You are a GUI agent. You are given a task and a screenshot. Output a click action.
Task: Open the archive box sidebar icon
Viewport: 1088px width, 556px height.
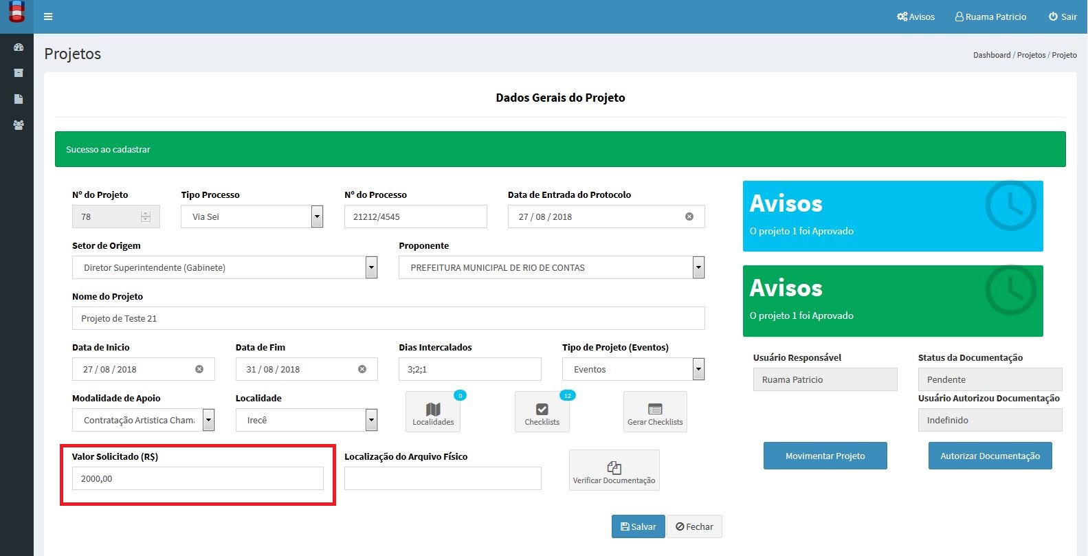19,73
